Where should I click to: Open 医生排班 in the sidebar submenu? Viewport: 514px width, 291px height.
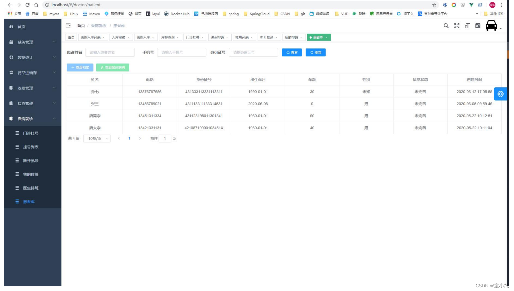33,188
